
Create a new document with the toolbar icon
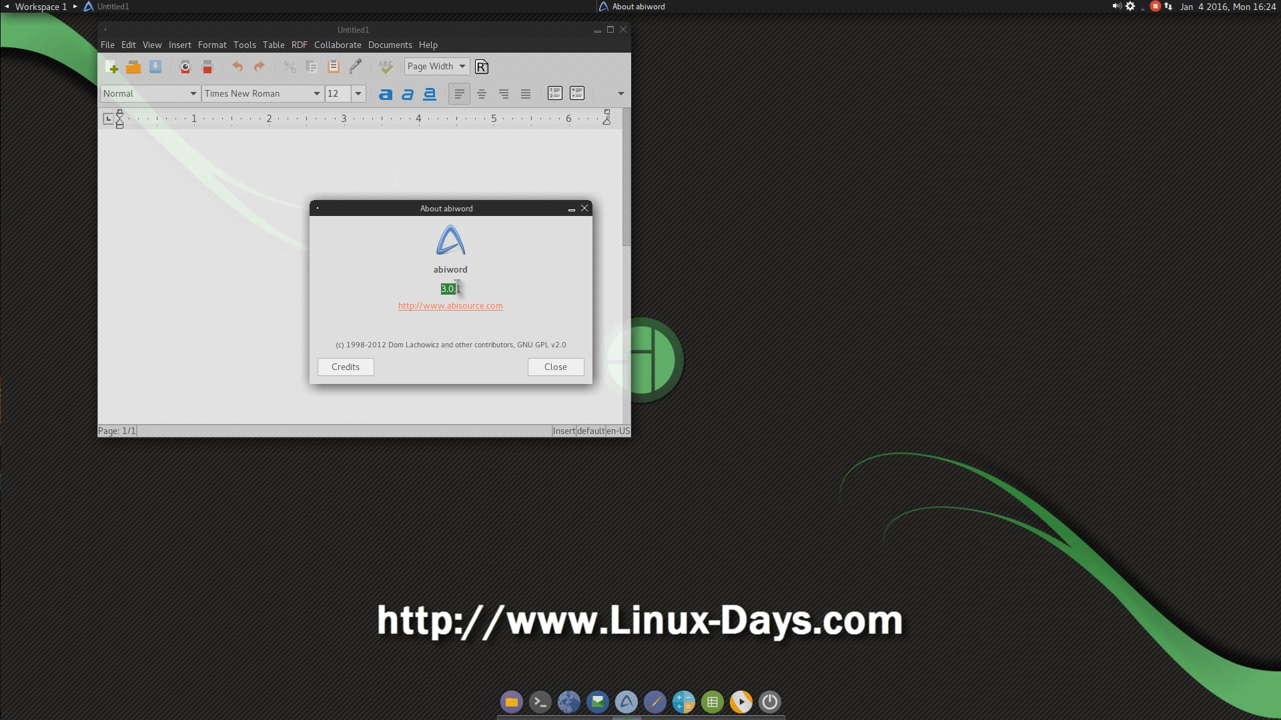111,67
